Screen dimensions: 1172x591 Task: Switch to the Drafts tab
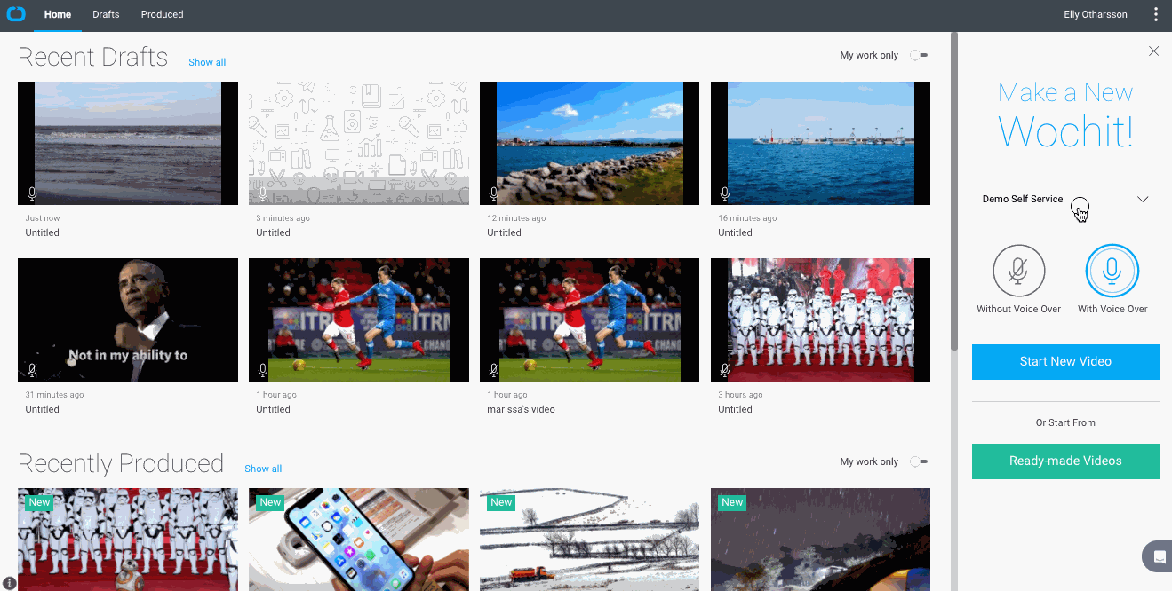pos(106,14)
